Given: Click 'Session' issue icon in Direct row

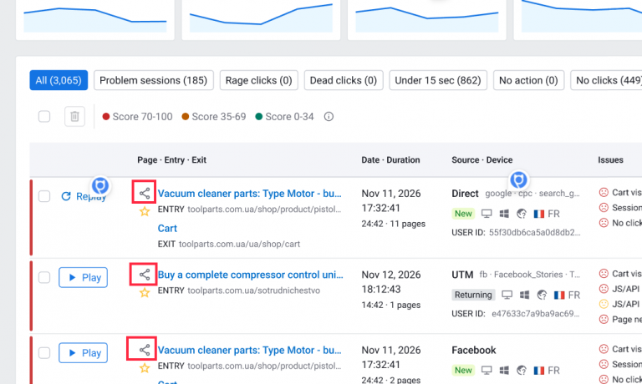Looking at the screenshot, I should (x=604, y=207).
